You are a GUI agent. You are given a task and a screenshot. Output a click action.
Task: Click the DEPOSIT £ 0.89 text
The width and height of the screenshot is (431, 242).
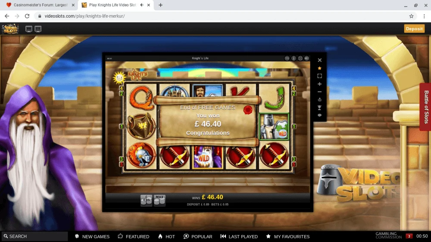(x=198, y=205)
